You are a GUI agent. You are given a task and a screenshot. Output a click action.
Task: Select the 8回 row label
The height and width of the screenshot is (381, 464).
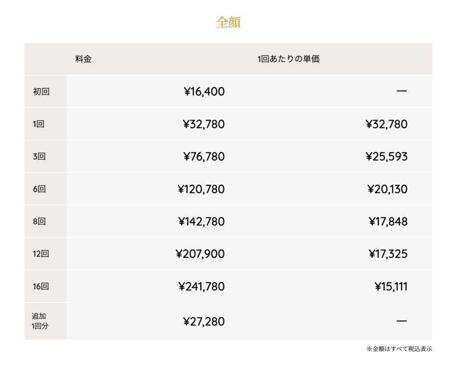[x=39, y=222]
